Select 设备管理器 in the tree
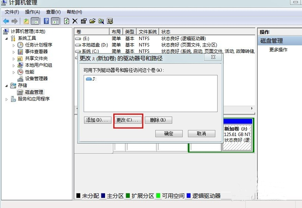 pos(36,79)
